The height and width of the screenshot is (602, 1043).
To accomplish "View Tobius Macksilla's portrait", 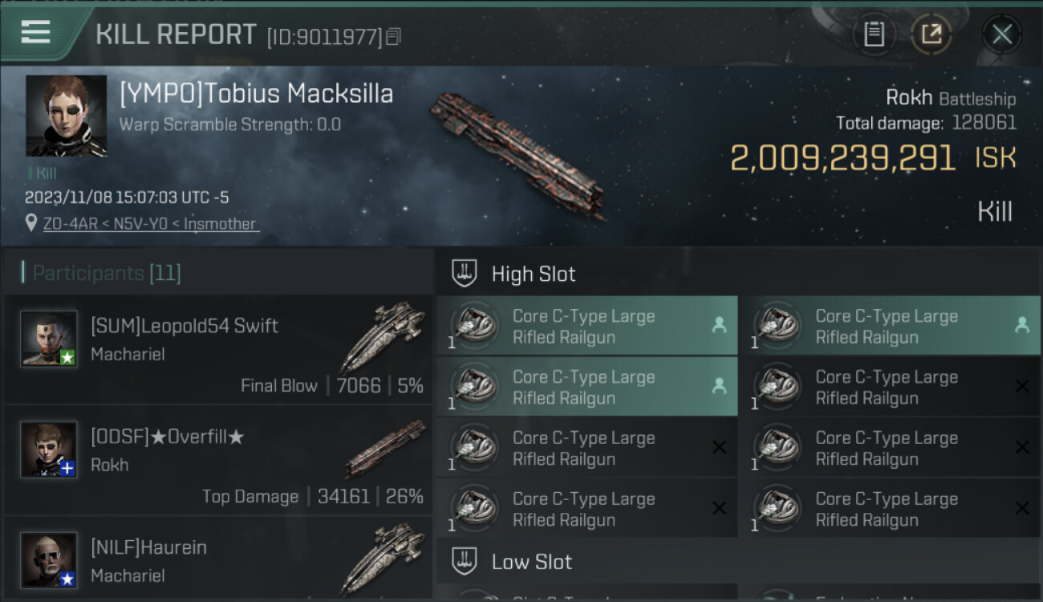I will 66,116.
